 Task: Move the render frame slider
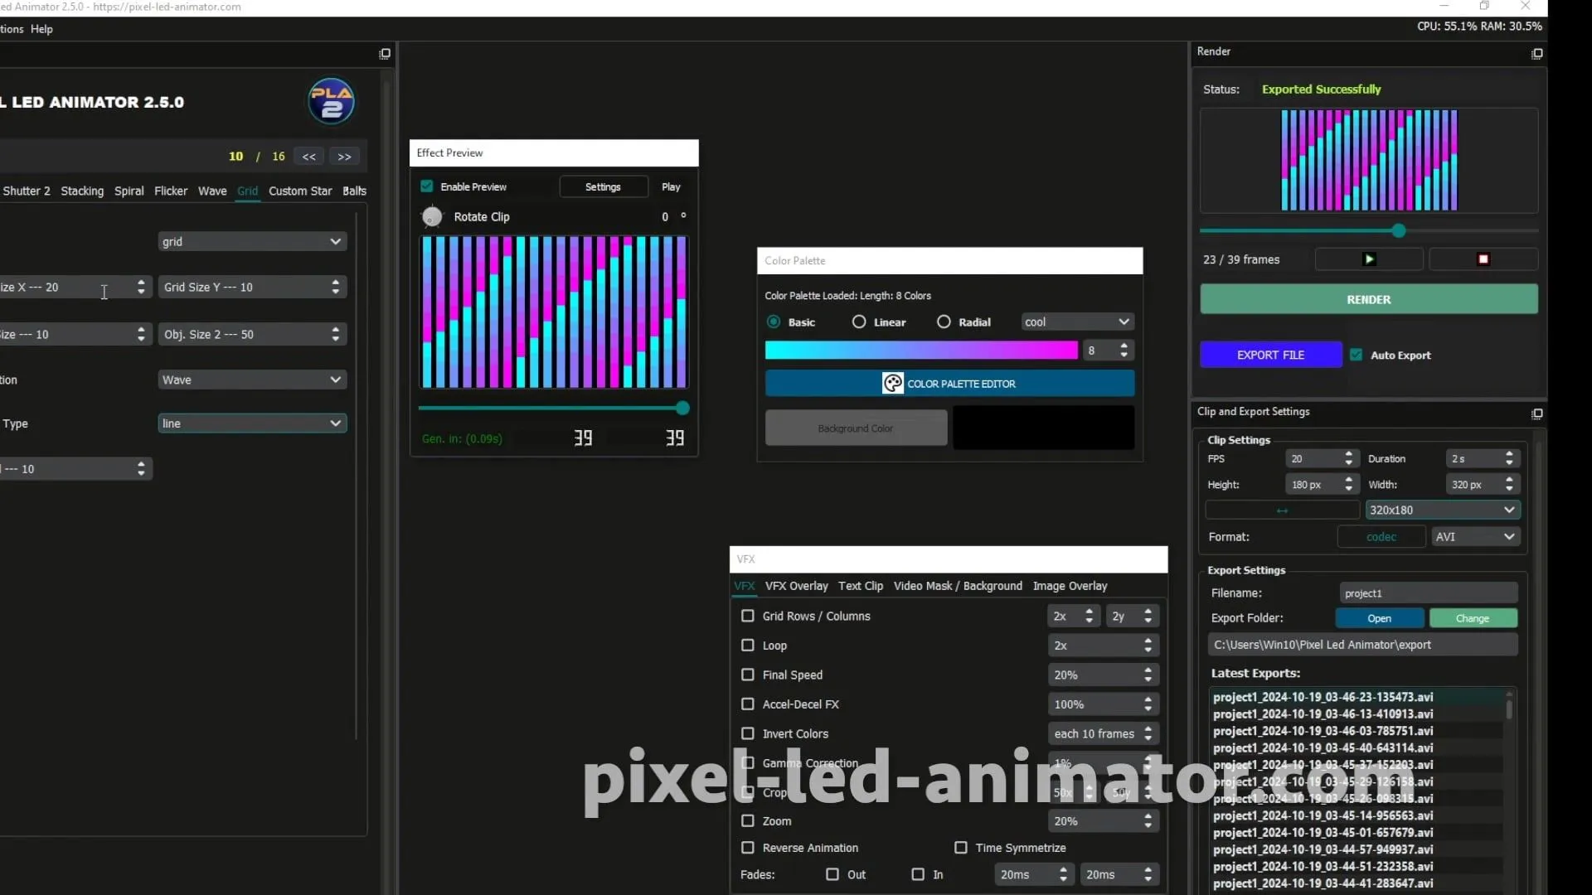(1399, 231)
